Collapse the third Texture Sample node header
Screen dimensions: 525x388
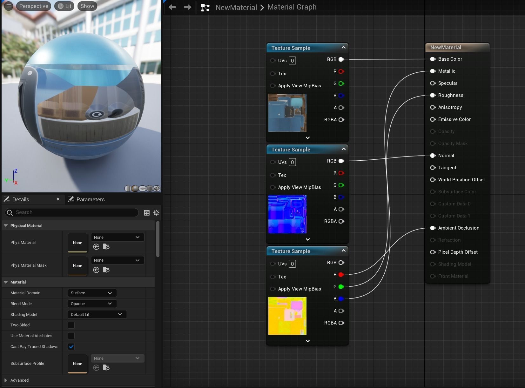pyautogui.click(x=343, y=251)
